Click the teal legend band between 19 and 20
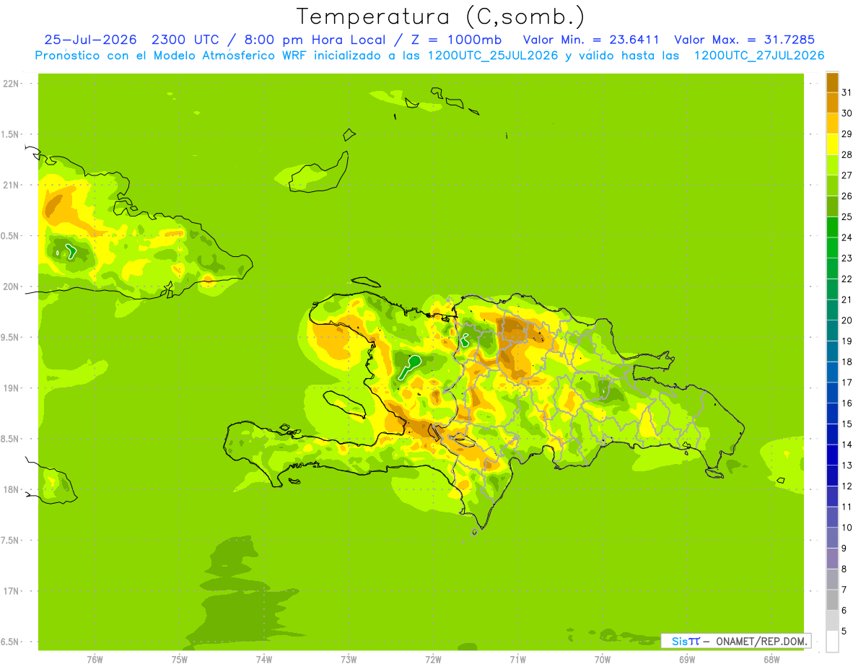Viewport: 866px width, 669px height. point(832,331)
